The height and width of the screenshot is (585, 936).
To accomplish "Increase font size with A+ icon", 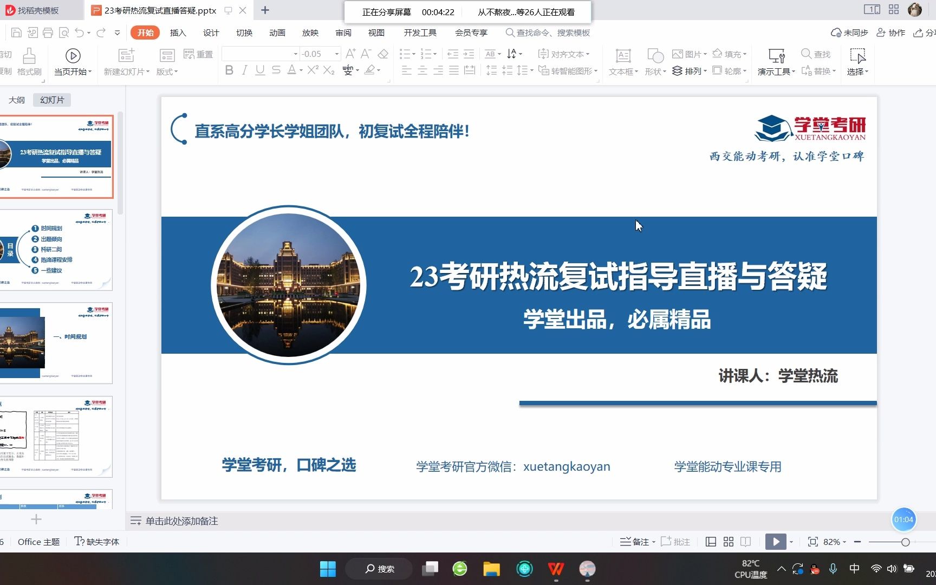I will point(350,54).
